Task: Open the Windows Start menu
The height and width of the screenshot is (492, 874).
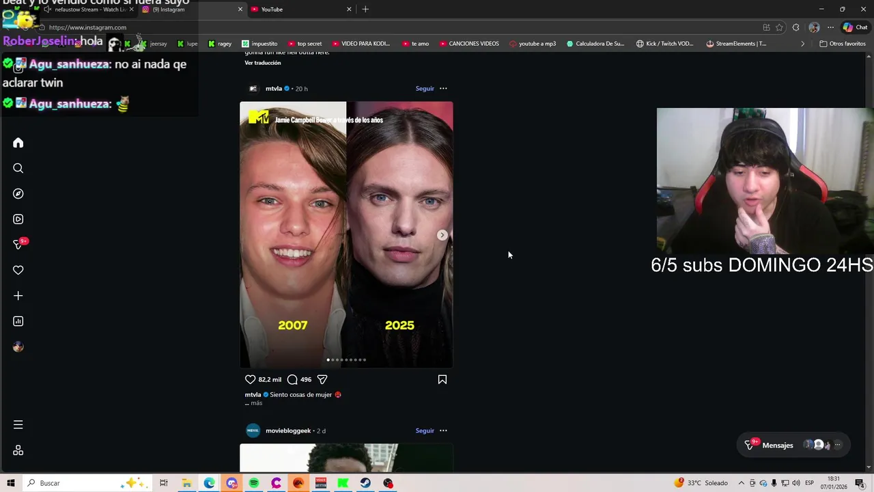Action: pyautogui.click(x=11, y=483)
